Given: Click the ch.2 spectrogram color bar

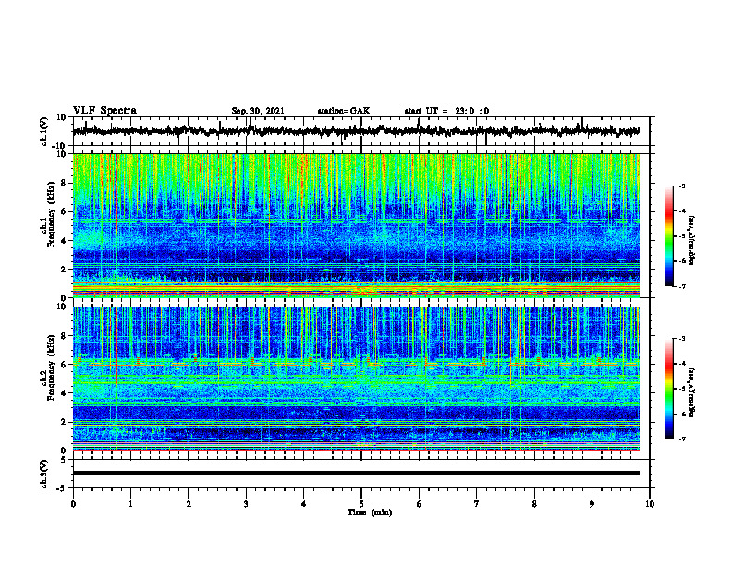Looking at the screenshot, I should pyautogui.click(x=669, y=389).
